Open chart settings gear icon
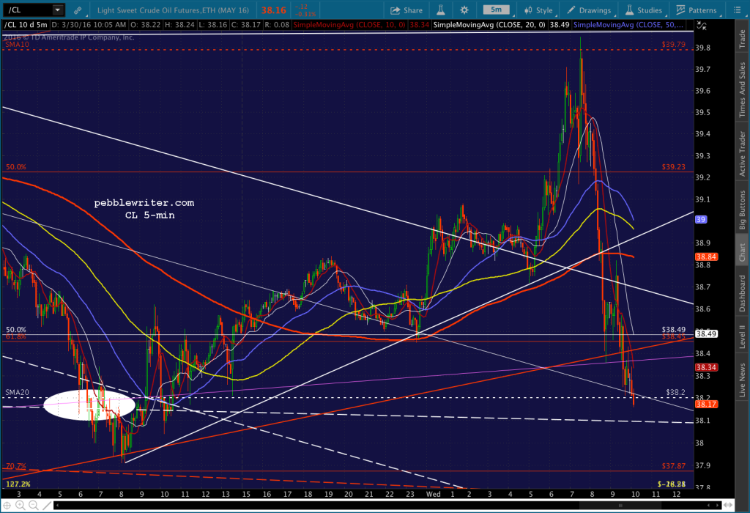The height and width of the screenshot is (513, 750). click(x=464, y=10)
